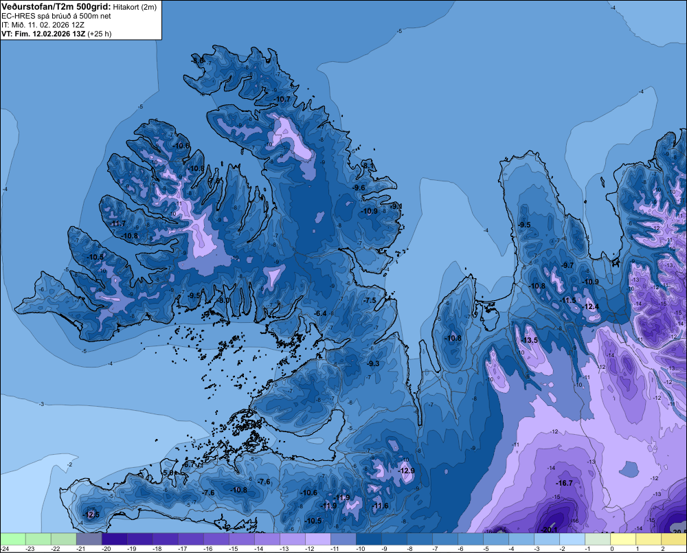Viewport: 687px width, 553px height.
Task: Click the 'VT: Fim. 12.02.2026 13Z' valid time
Action: click(43, 34)
